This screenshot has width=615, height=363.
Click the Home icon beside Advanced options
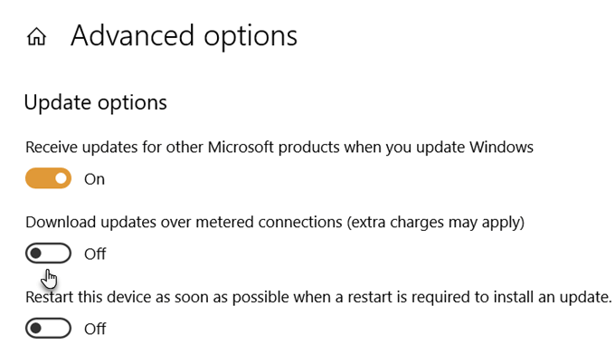tap(37, 37)
